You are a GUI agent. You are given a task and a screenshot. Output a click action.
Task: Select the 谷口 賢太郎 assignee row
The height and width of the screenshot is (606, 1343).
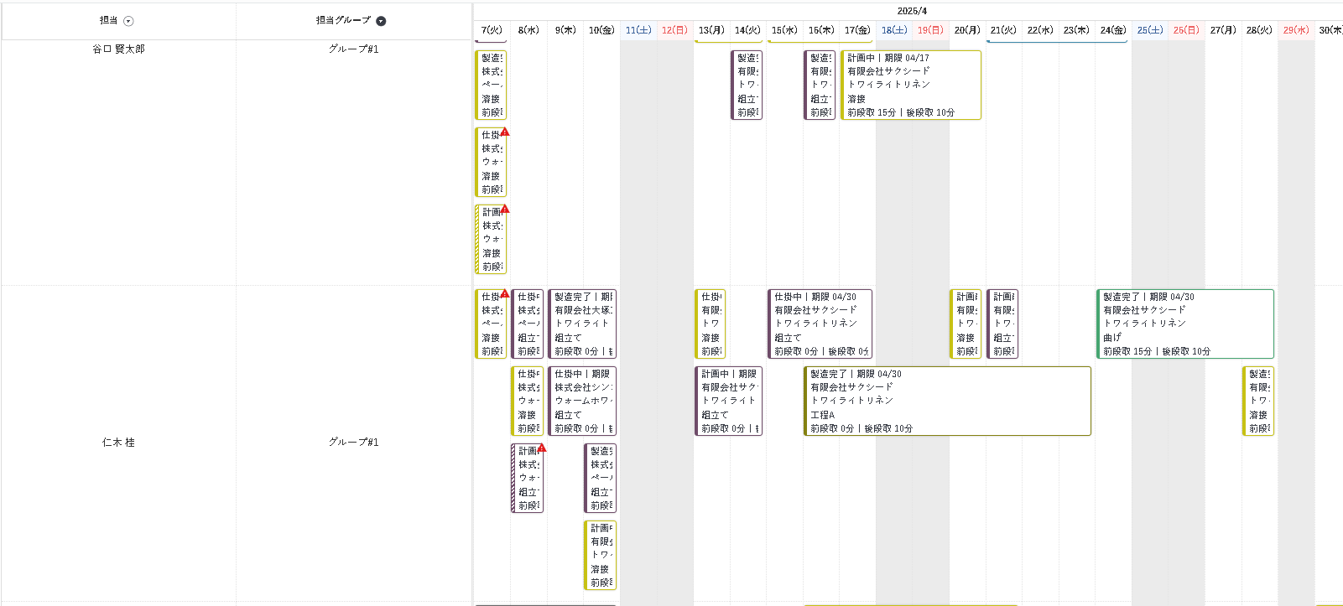click(x=118, y=49)
